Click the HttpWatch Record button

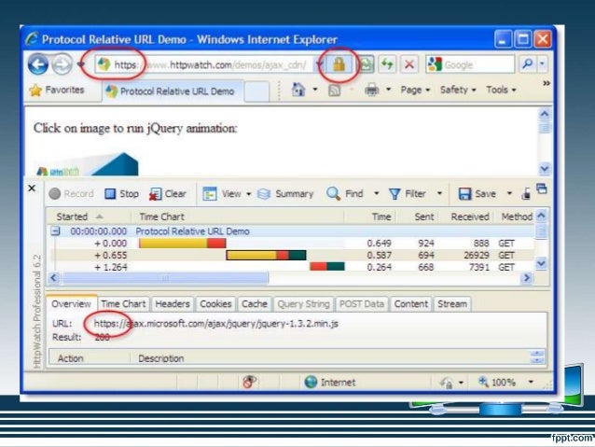pos(71,194)
